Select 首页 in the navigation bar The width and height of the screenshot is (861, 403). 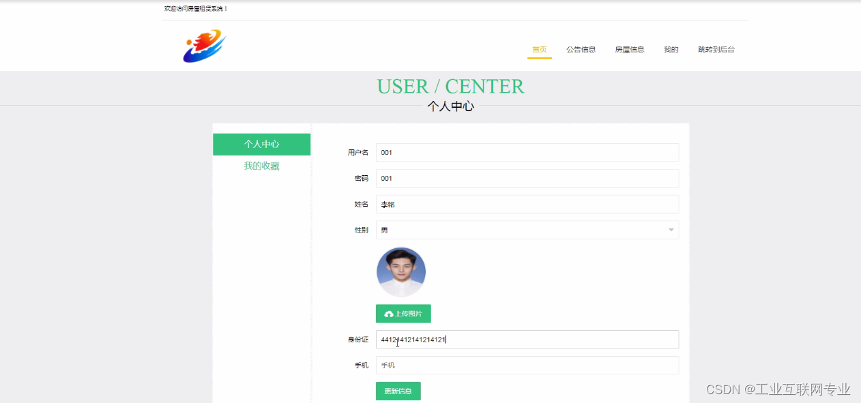click(x=539, y=49)
